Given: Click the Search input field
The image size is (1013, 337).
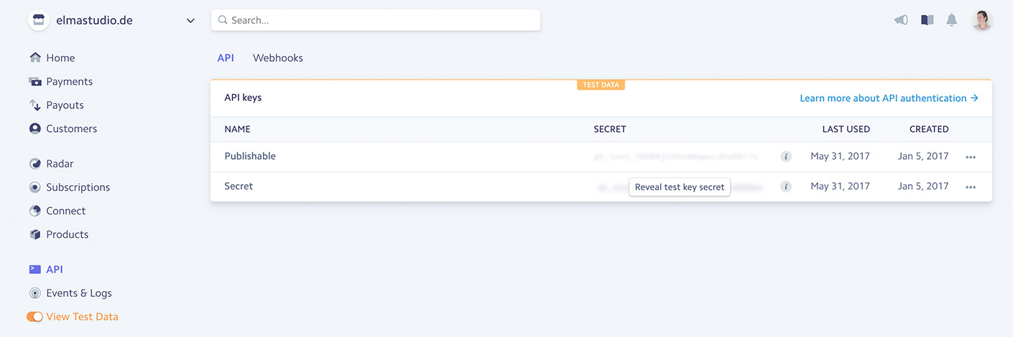Looking at the screenshot, I should pyautogui.click(x=376, y=20).
